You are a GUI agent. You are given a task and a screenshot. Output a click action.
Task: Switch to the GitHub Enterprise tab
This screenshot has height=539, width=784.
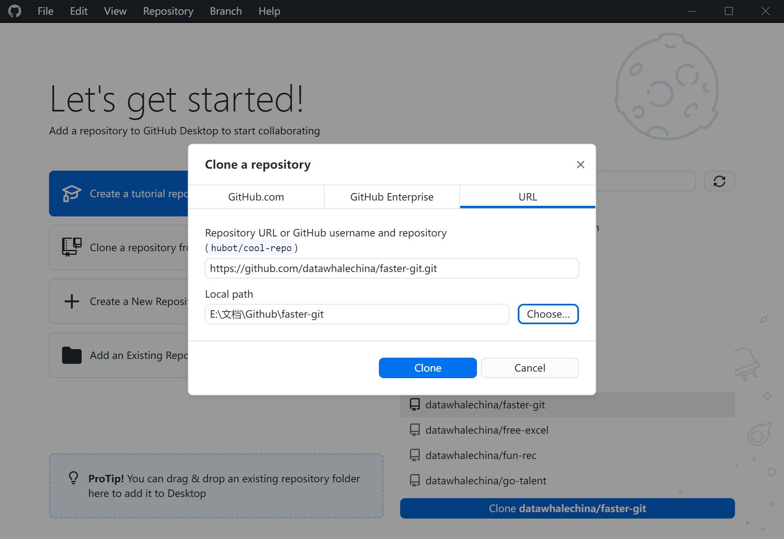point(392,197)
